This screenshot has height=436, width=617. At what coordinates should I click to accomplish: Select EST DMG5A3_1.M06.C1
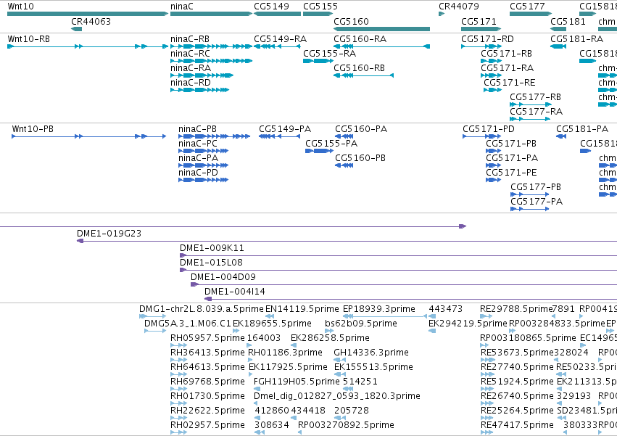pyautogui.click(x=155, y=331)
